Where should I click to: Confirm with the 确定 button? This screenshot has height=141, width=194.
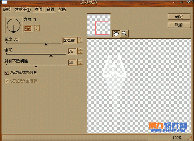pos(179,17)
